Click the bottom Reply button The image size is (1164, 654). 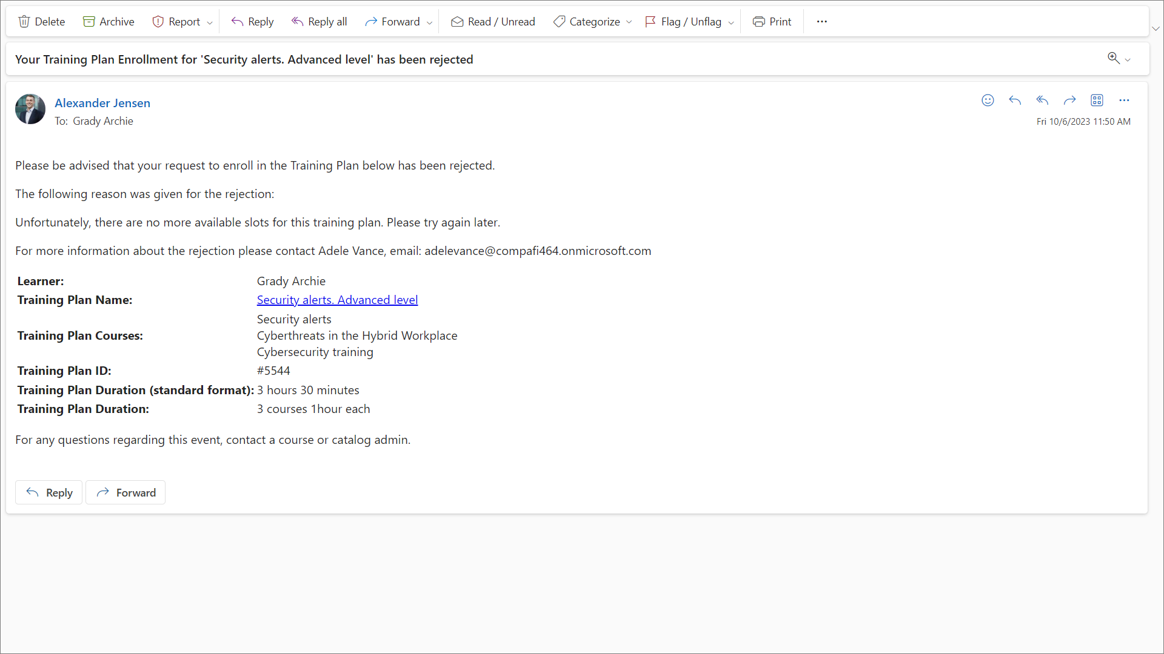(x=48, y=492)
